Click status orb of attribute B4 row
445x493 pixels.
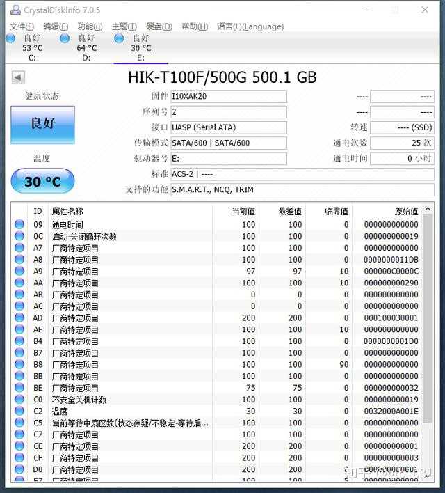click(x=19, y=341)
